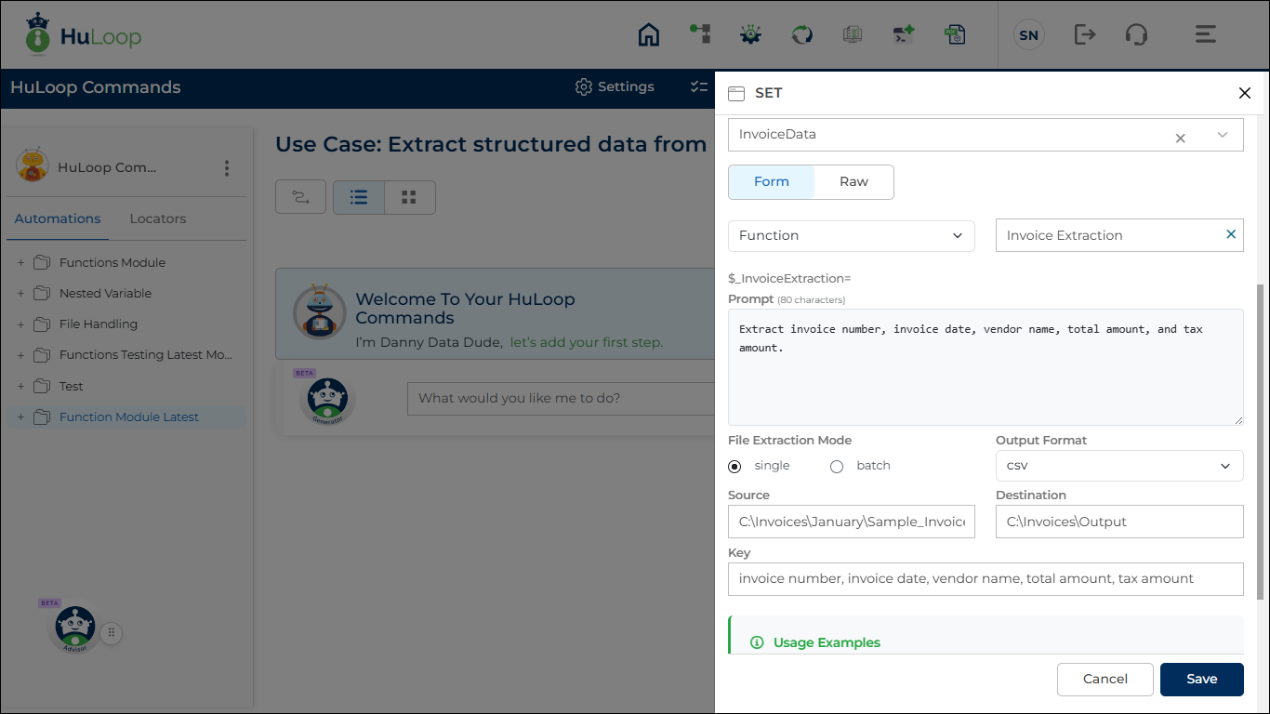The image size is (1270, 714).
Task: Open the three-dot menu beside HuLoop Com...
Action: [x=226, y=168]
